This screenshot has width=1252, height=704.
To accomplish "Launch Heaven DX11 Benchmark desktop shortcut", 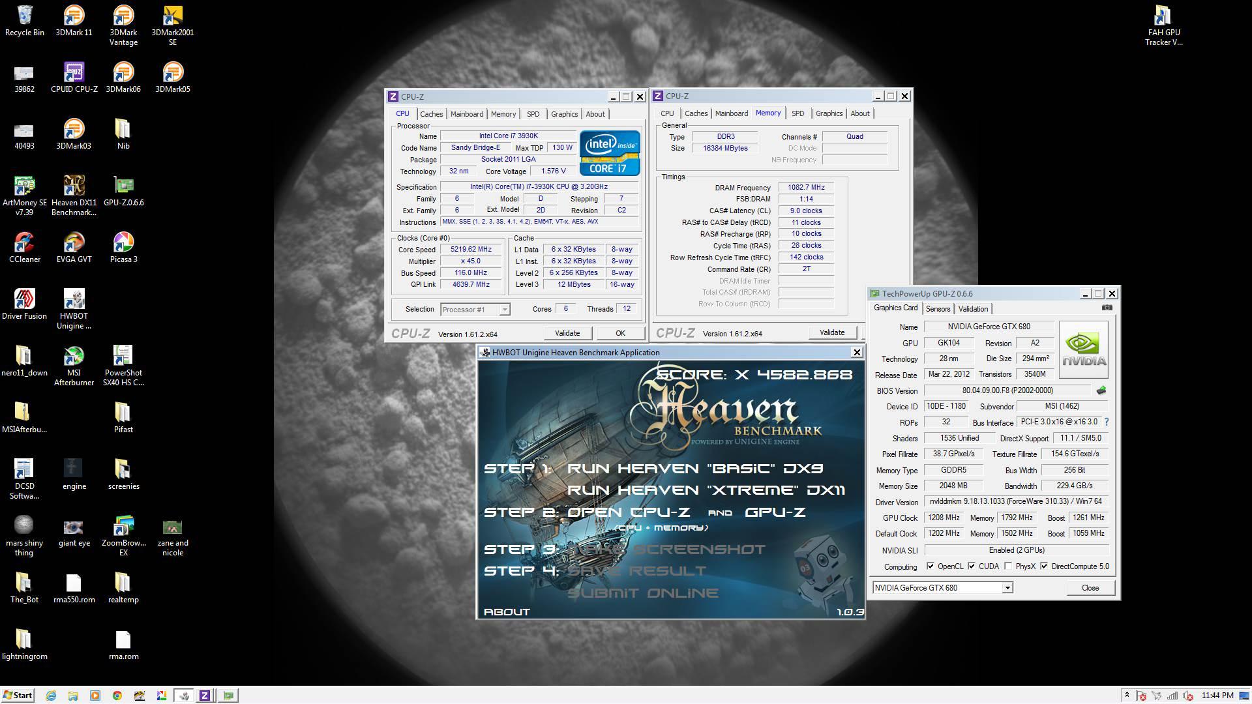I will pyautogui.click(x=74, y=195).
